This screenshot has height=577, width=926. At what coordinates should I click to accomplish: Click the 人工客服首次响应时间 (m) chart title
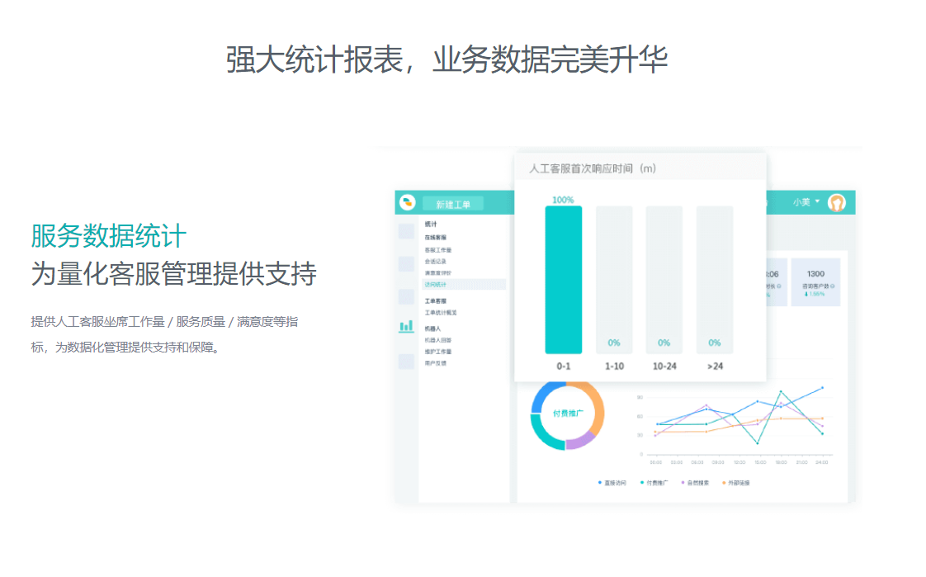point(593,169)
